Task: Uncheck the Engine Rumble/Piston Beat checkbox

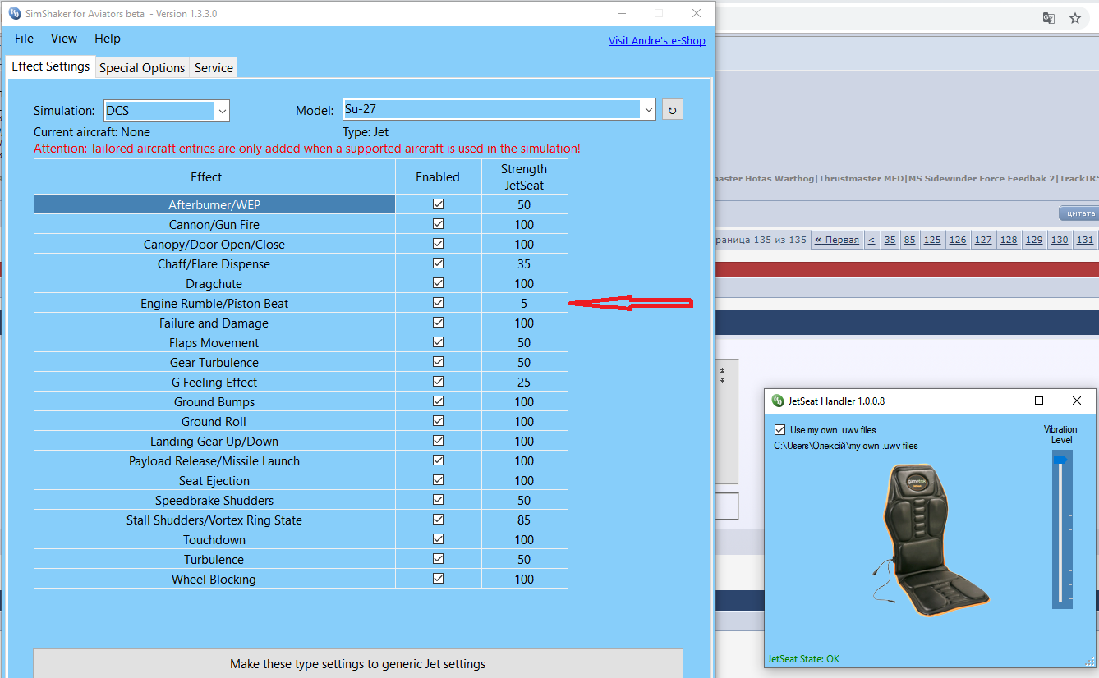Action: pos(438,303)
